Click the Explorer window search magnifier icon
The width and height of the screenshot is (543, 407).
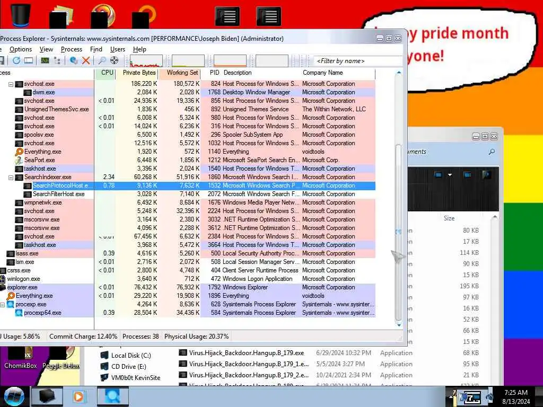click(x=492, y=152)
